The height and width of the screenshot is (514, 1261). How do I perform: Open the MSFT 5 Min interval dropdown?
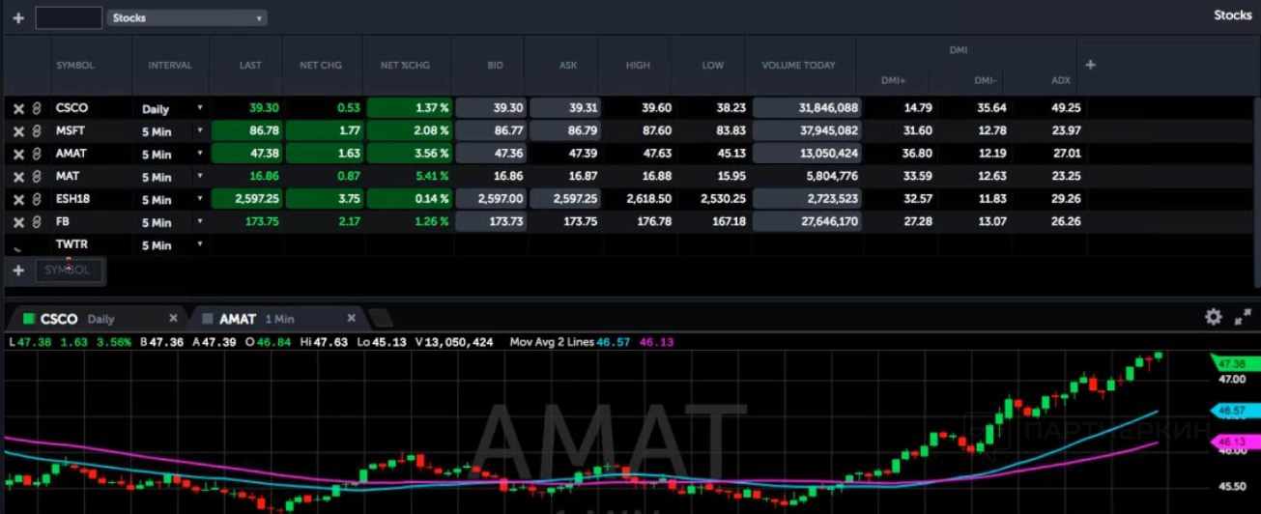coord(200,130)
